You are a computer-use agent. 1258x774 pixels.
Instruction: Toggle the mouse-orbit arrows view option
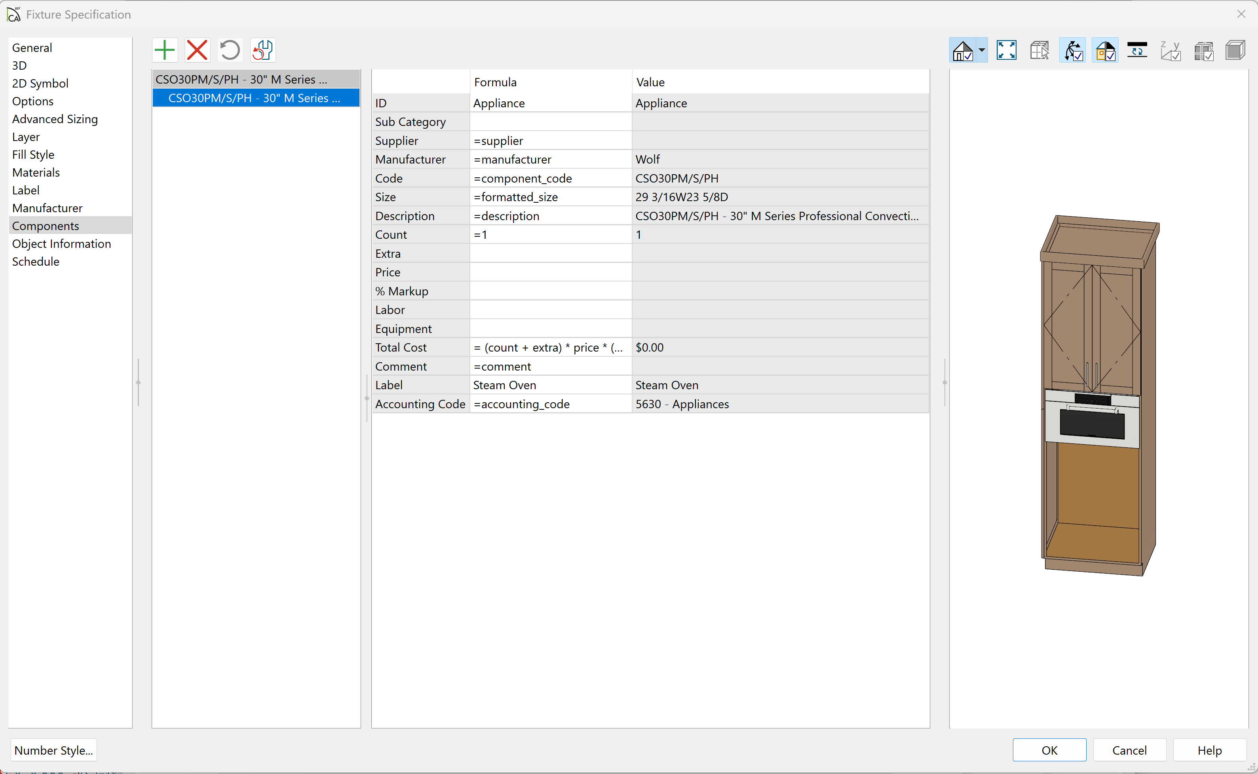point(1073,50)
